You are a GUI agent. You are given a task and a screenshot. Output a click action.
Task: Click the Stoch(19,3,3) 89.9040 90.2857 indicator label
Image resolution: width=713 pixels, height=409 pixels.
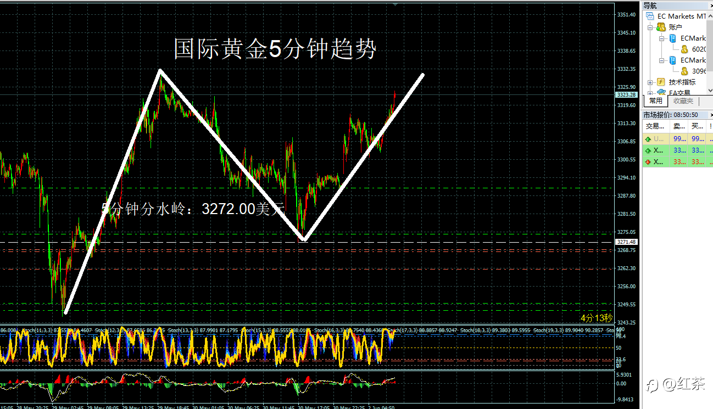(569, 330)
